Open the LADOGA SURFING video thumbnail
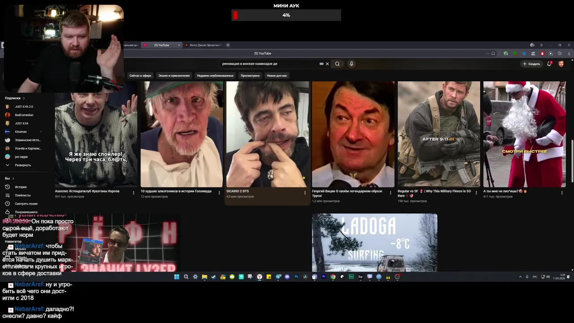574x323 pixels. (x=374, y=242)
